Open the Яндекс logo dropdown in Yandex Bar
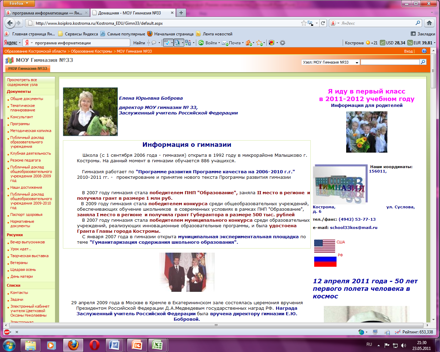Viewport: 440px width, 352px height. [x=12, y=43]
